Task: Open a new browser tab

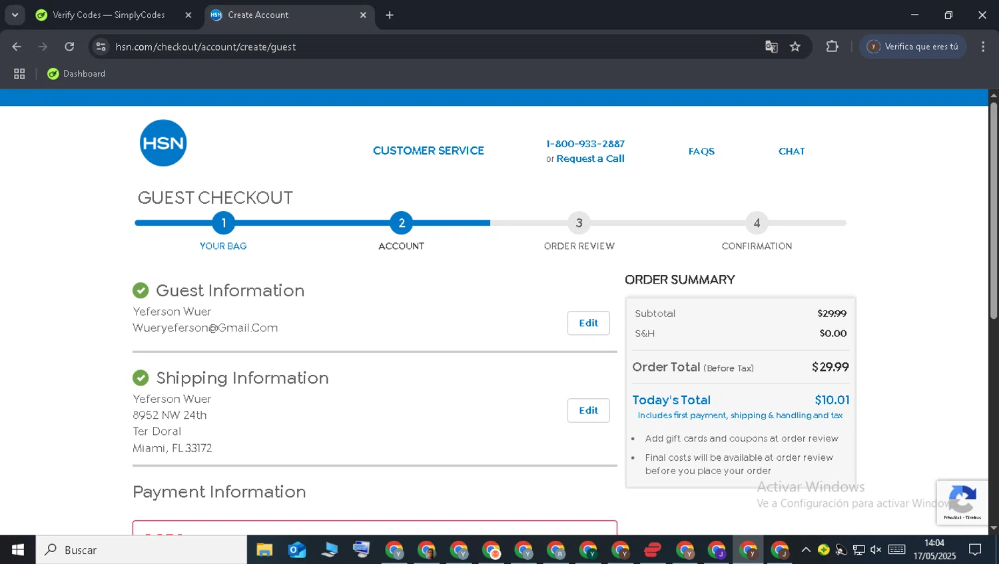Action: (x=390, y=15)
